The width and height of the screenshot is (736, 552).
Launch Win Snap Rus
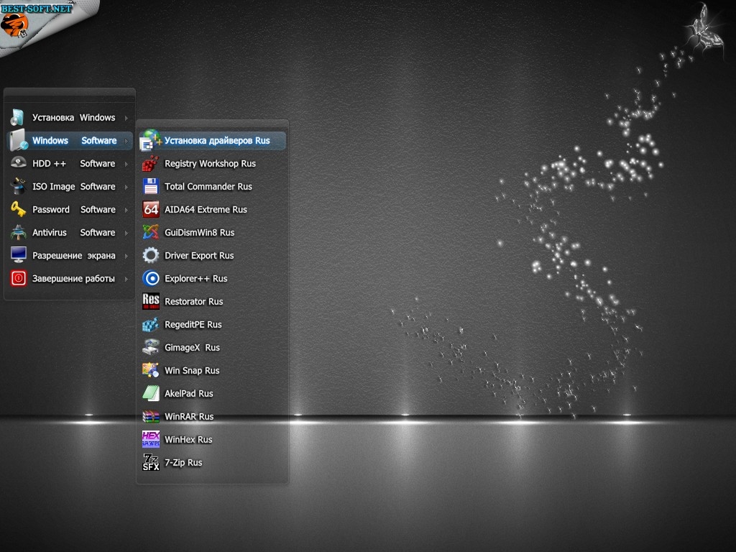212,370
